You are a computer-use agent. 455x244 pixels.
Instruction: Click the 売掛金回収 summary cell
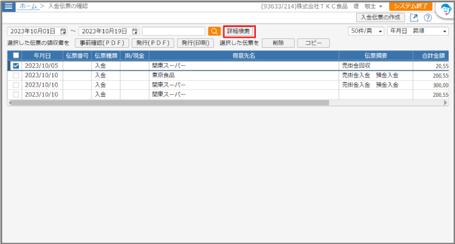coord(376,66)
